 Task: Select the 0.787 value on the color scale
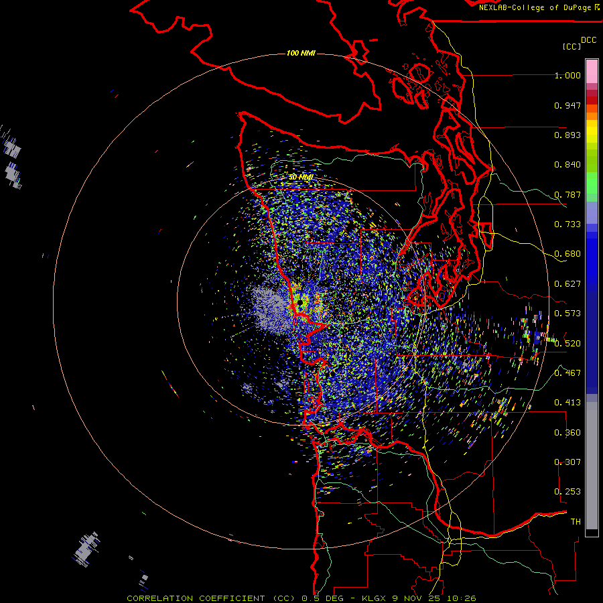tap(567, 194)
